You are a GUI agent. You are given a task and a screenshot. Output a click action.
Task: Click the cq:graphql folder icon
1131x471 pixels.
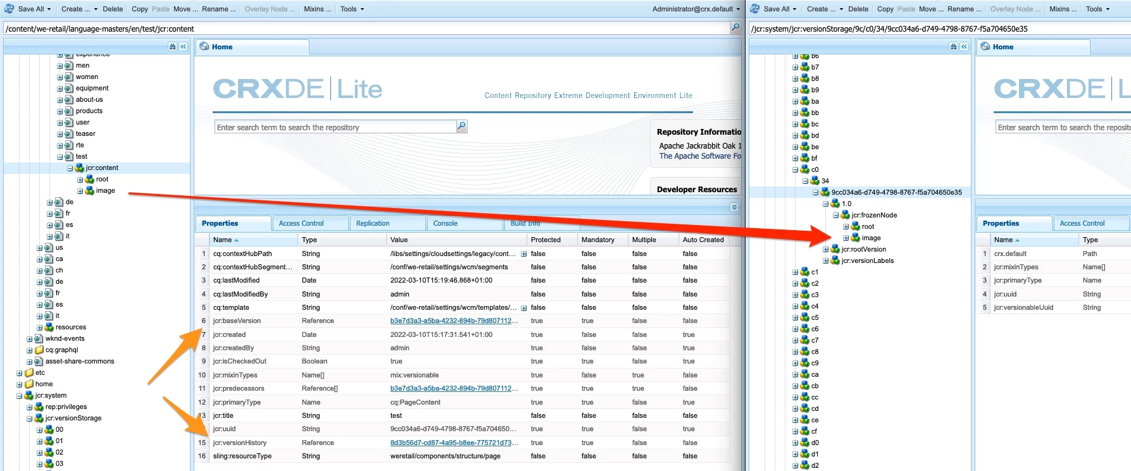(39, 350)
